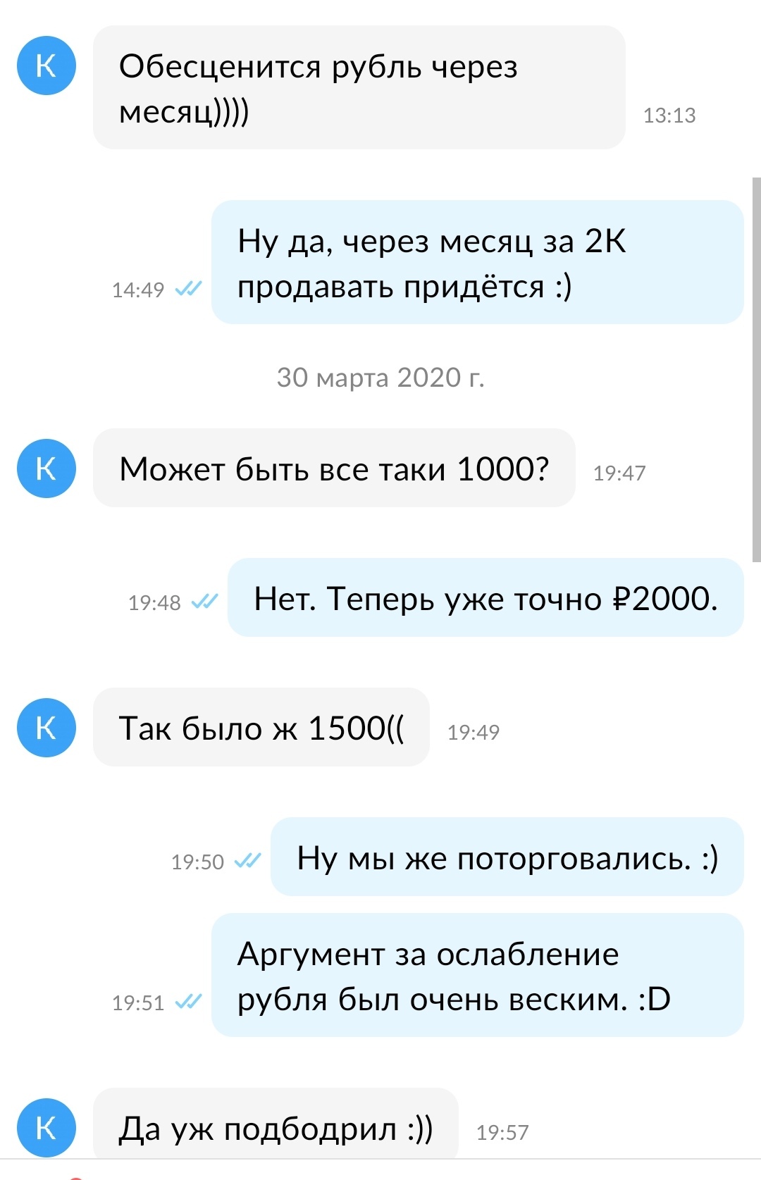Select message 'Нет. Теперь уже точно ₽2000.'
Screen dimensions: 761x1180
tap(485, 597)
